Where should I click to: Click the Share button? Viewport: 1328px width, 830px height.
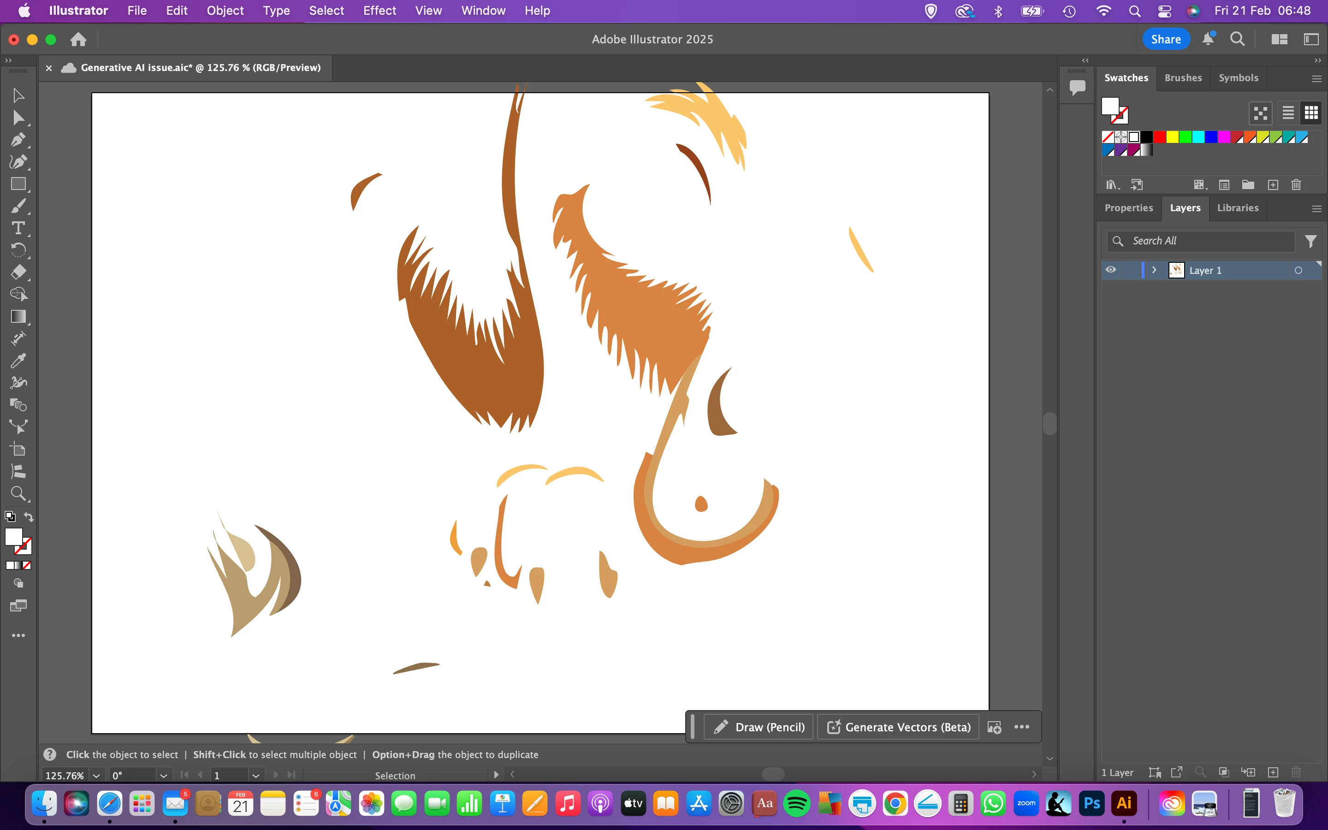click(1166, 39)
